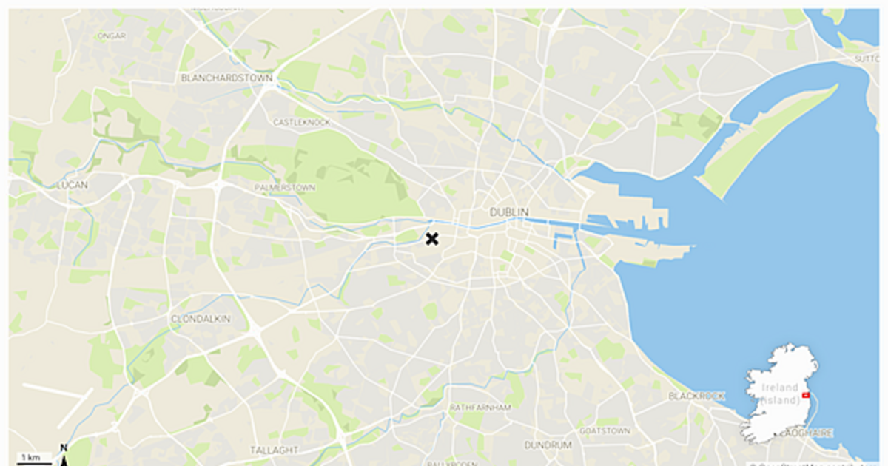Click the DUBLIN city label
Viewport: 888px width, 466px height.
509,212
